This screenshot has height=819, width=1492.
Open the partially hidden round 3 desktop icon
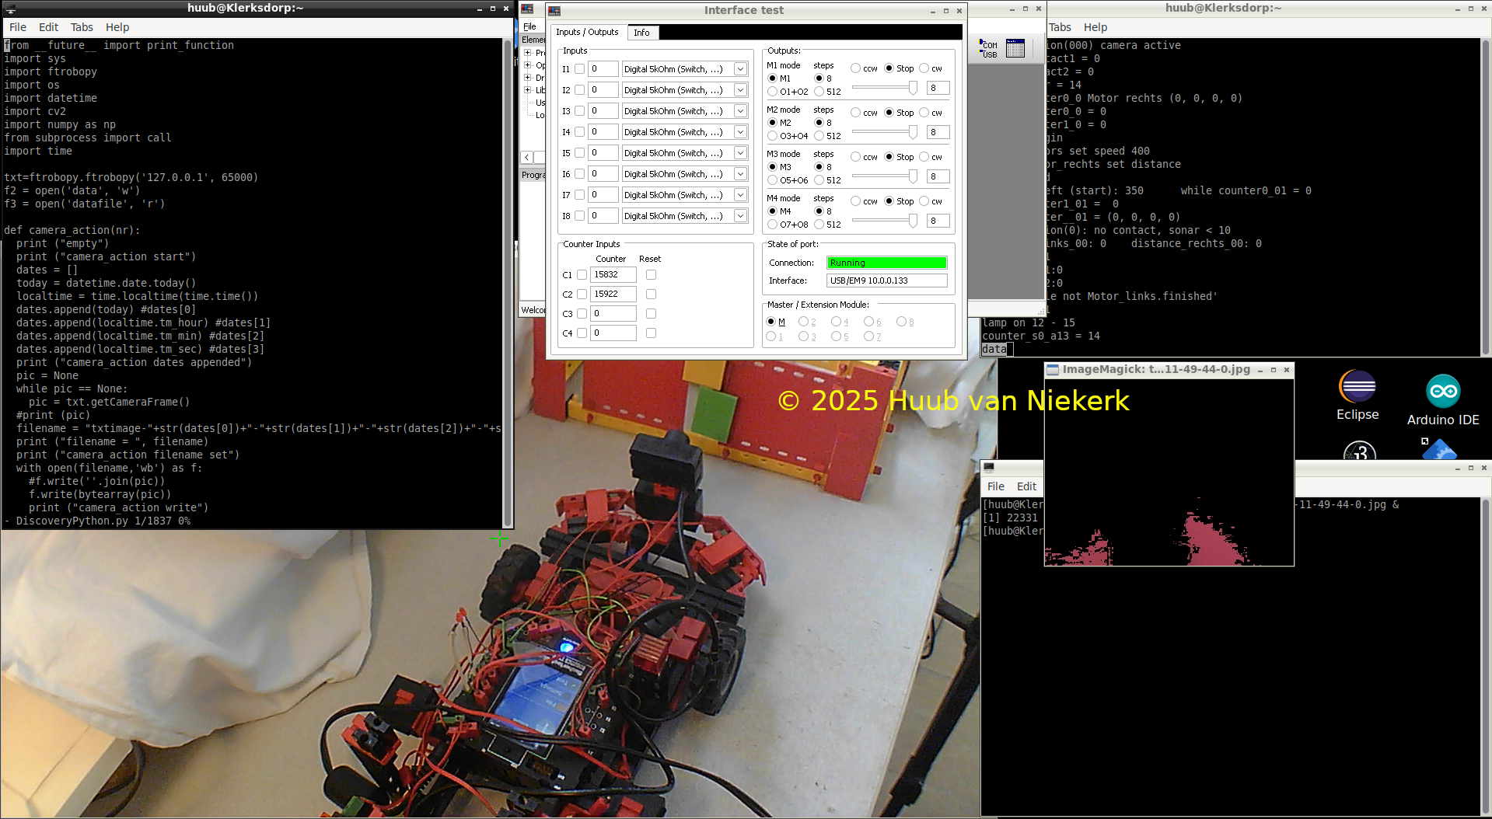pyautogui.click(x=1359, y=450)
